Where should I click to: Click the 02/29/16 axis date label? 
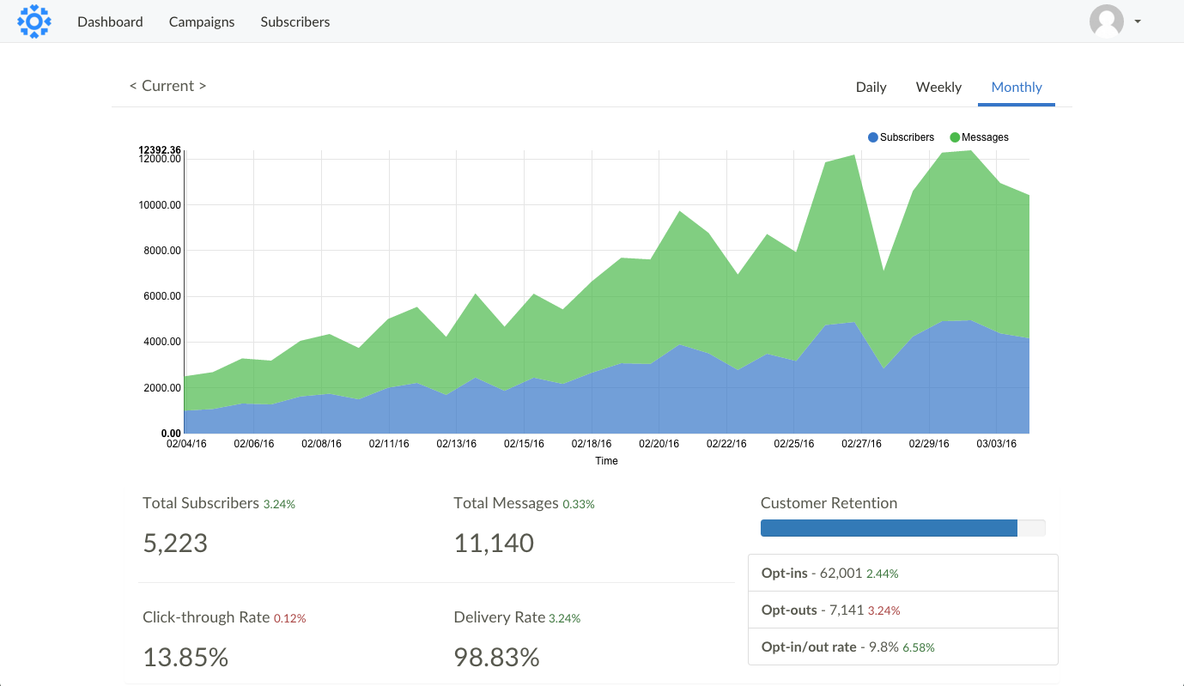(x=929, y=444)
